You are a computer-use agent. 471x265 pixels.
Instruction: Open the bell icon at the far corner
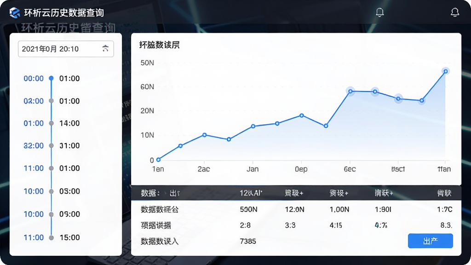[x=455, y=12]
